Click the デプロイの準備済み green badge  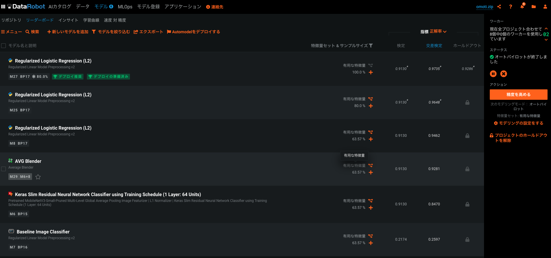pyautogui.click(x=108, y=77)
